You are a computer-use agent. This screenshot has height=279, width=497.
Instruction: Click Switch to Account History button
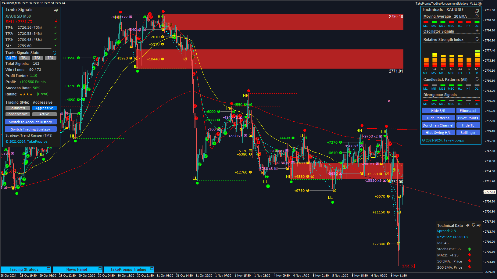point(30,122)
